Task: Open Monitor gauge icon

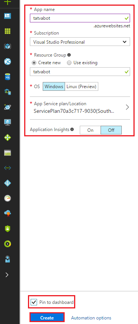Action: (x=8, y=198)
